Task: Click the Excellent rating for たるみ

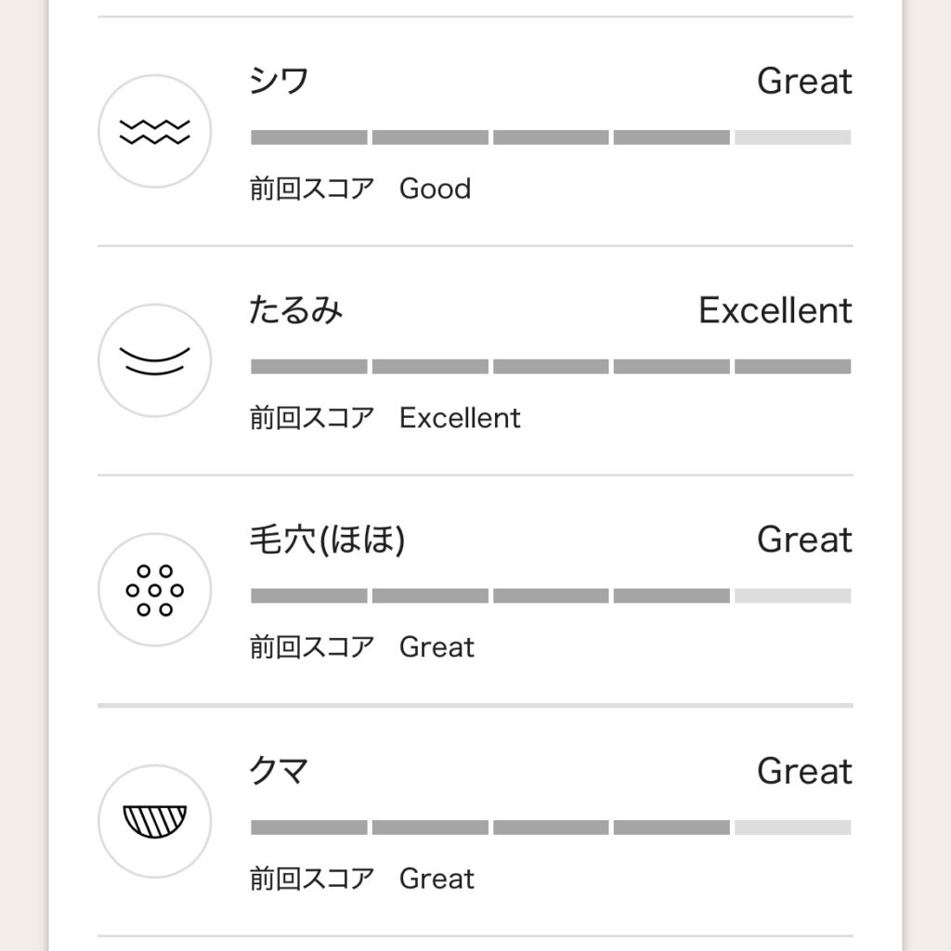Action: click(x=775, y=310)
